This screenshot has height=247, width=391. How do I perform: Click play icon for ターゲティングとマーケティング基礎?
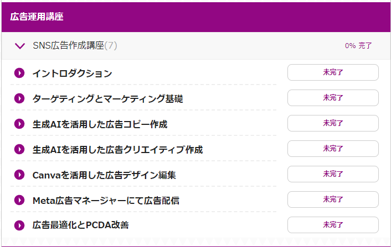tap(19, 98)
